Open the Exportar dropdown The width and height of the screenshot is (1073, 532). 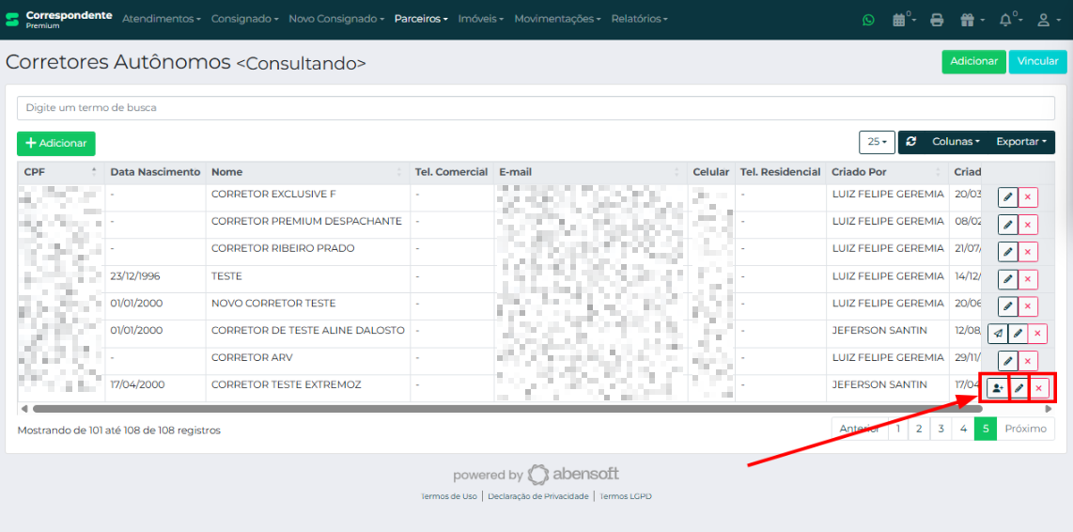pos(1020,142)
